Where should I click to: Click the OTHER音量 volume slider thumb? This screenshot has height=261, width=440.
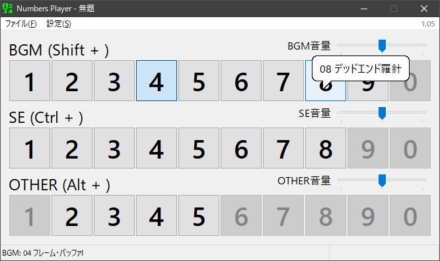[382, 180]
